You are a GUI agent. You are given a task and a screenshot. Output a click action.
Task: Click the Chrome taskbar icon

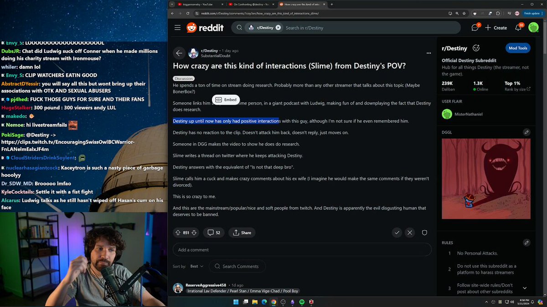(x=273, y=302)
